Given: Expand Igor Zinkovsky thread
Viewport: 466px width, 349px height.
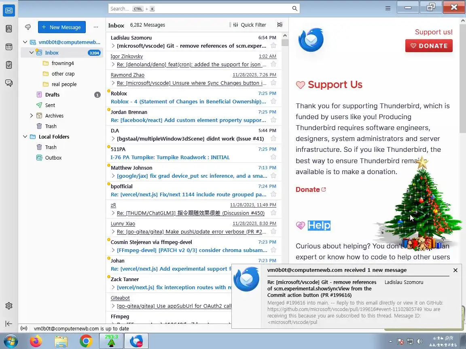Looking at the screenshot, I should pos(113,64).
